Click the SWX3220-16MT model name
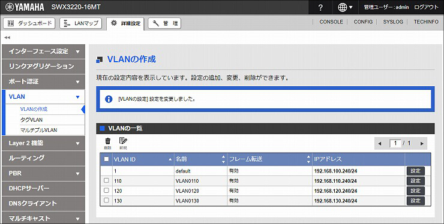Image resolution: width=444 pixels, height=224 pixels. click(x=76, y=7)
